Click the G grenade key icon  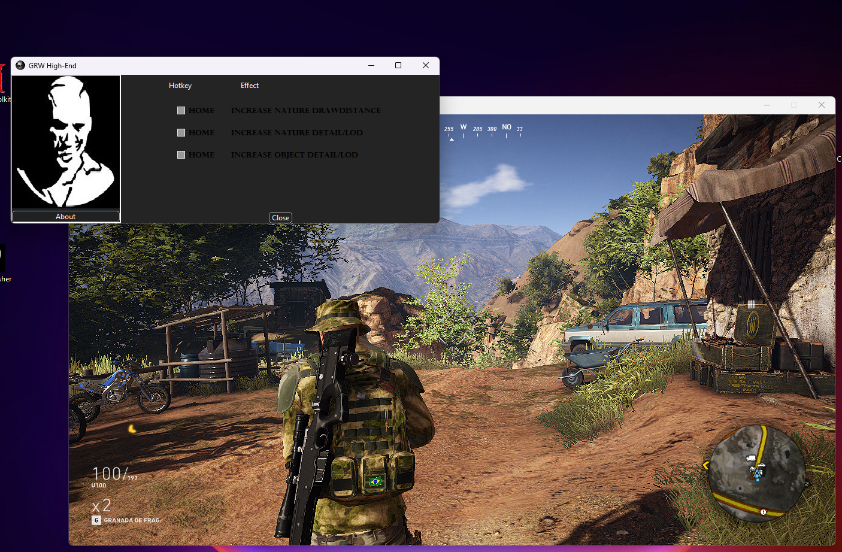click(x=96, y=520)
